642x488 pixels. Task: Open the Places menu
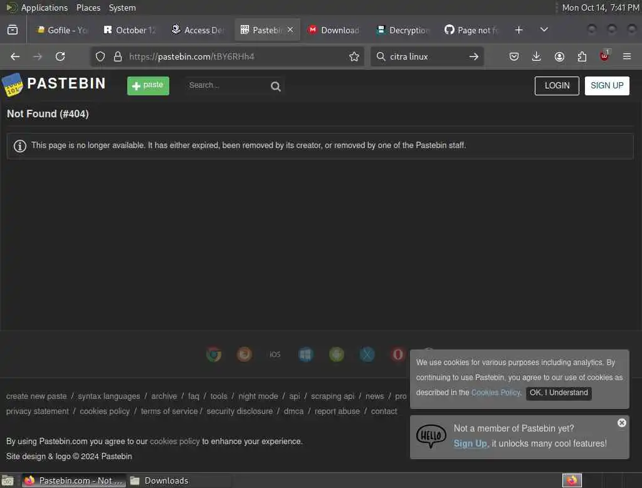pos(88,8)
